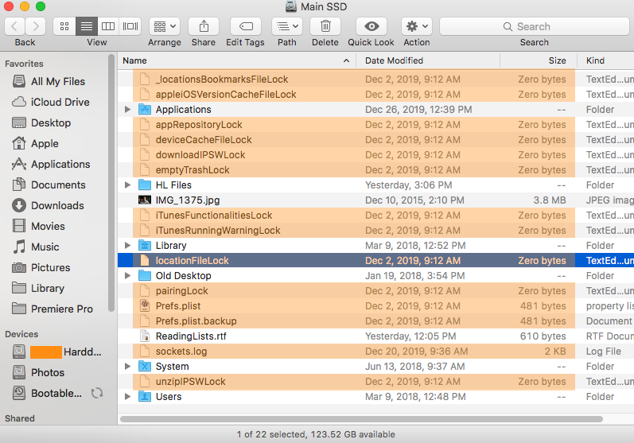The width and height of the screenshot is (634, 443).
Task: Go back with the left chevron button
Action: click(14, 27)
